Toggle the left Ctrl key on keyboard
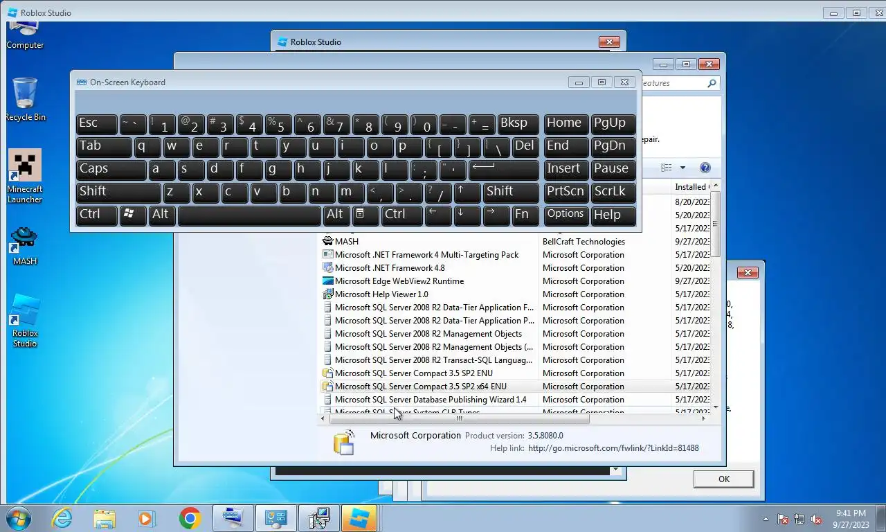 click(x=96, y=215)
